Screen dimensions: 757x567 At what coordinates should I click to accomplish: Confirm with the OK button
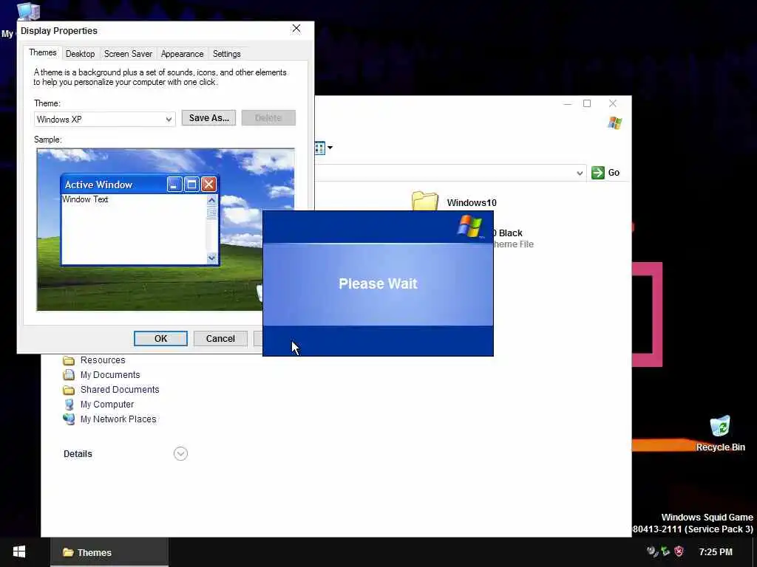[160, 338]
